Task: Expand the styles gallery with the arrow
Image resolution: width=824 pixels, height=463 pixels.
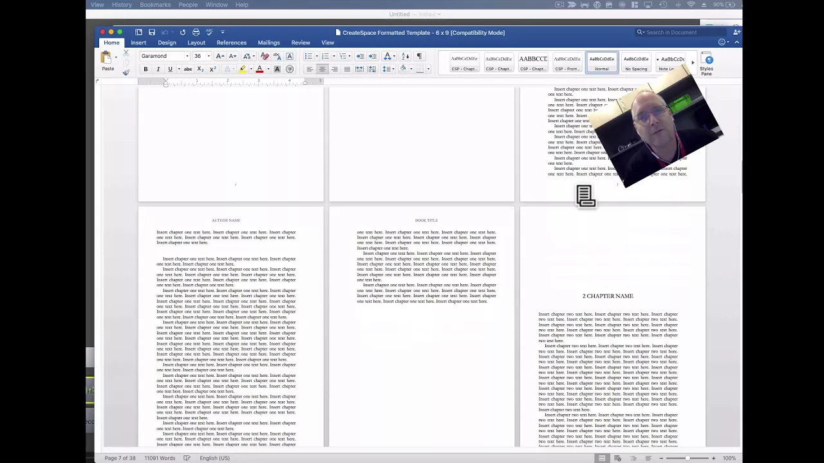Action: [693, 62]
